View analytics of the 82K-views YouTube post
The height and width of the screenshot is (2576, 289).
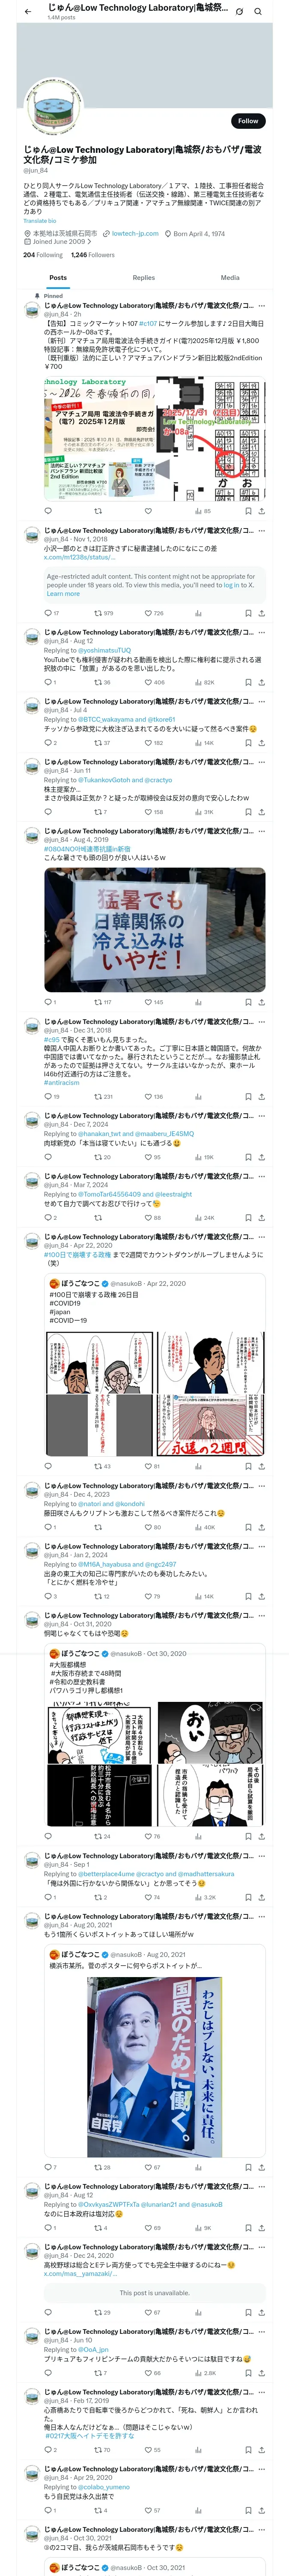point(203,682)
